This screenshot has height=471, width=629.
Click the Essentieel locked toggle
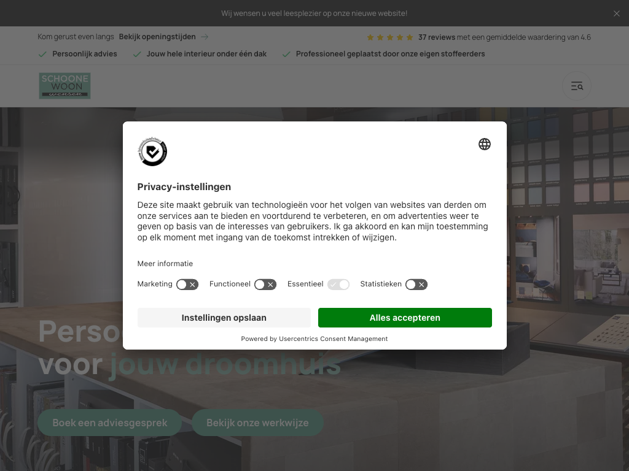pos(338,285)
